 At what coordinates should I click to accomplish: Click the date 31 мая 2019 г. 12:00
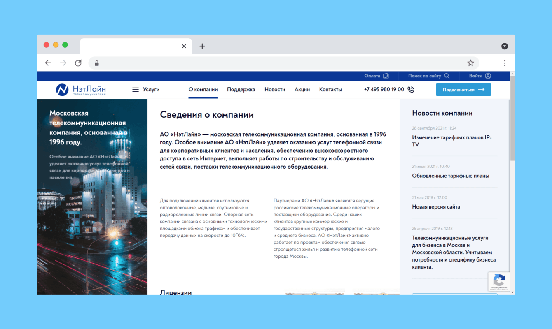tap(430, 197)
